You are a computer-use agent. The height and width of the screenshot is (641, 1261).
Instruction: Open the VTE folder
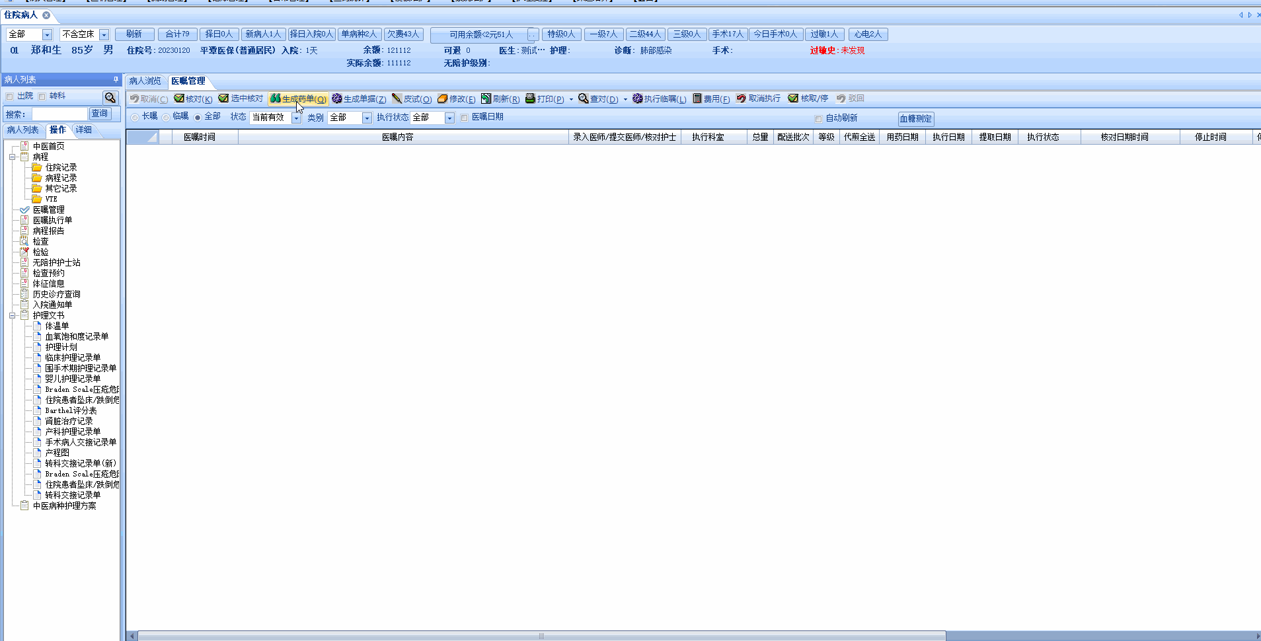[45, 199]
